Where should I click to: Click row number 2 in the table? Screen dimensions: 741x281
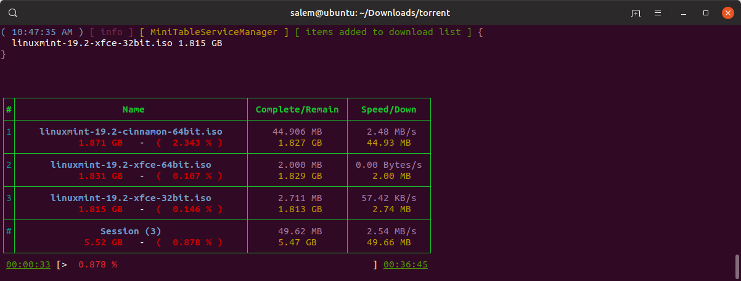(9, 165)
